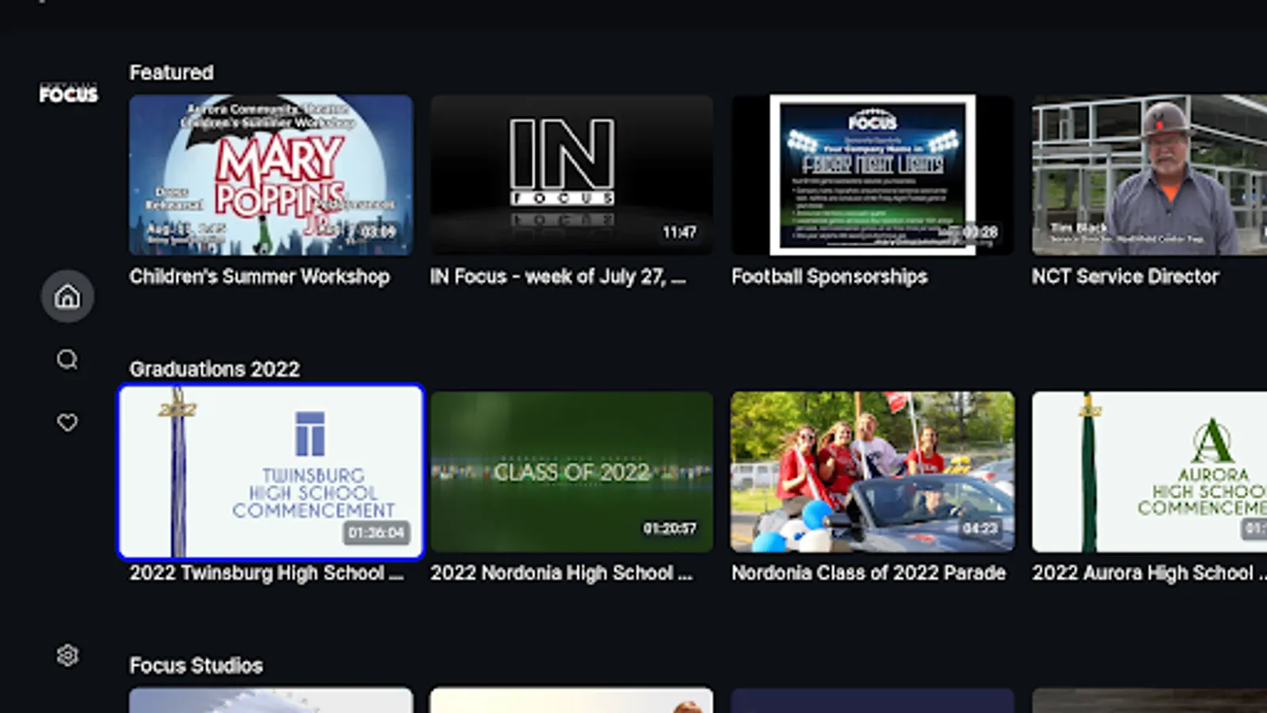The image size is (1267, 713).
Task: Click the 'Children's Summer Workshop' title
Action: pos(260,276)
